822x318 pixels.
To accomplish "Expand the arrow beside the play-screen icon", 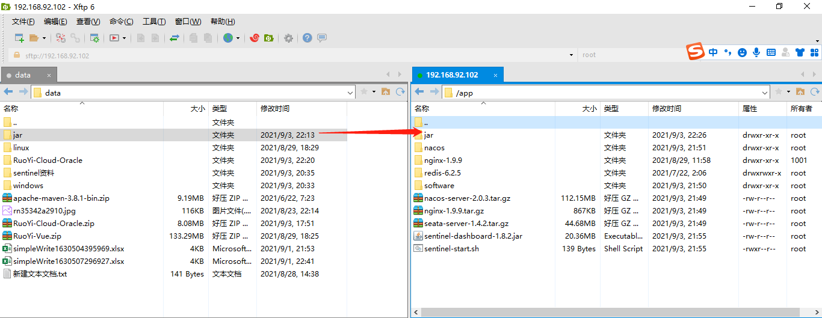I will pyautogui.click(x=125, y=38).
